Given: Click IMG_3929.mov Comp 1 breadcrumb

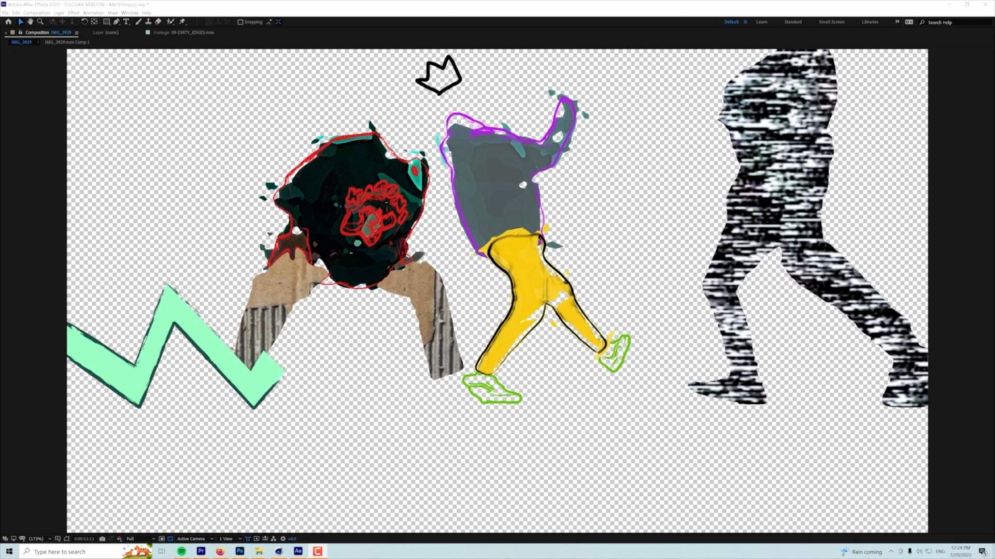Looking at the screenshot, I should click(67, 42).
